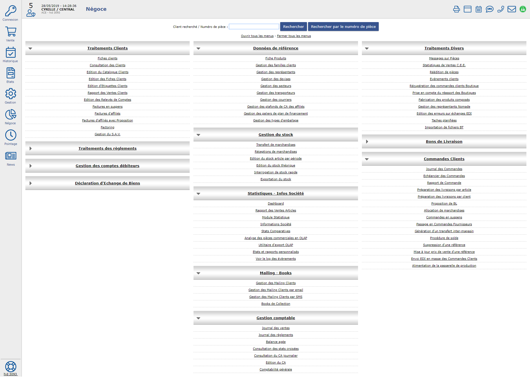Collapse the Déclaration d'Echange de Biens section
The width and height of the screenshot is (530, 381).
[30, 183]
